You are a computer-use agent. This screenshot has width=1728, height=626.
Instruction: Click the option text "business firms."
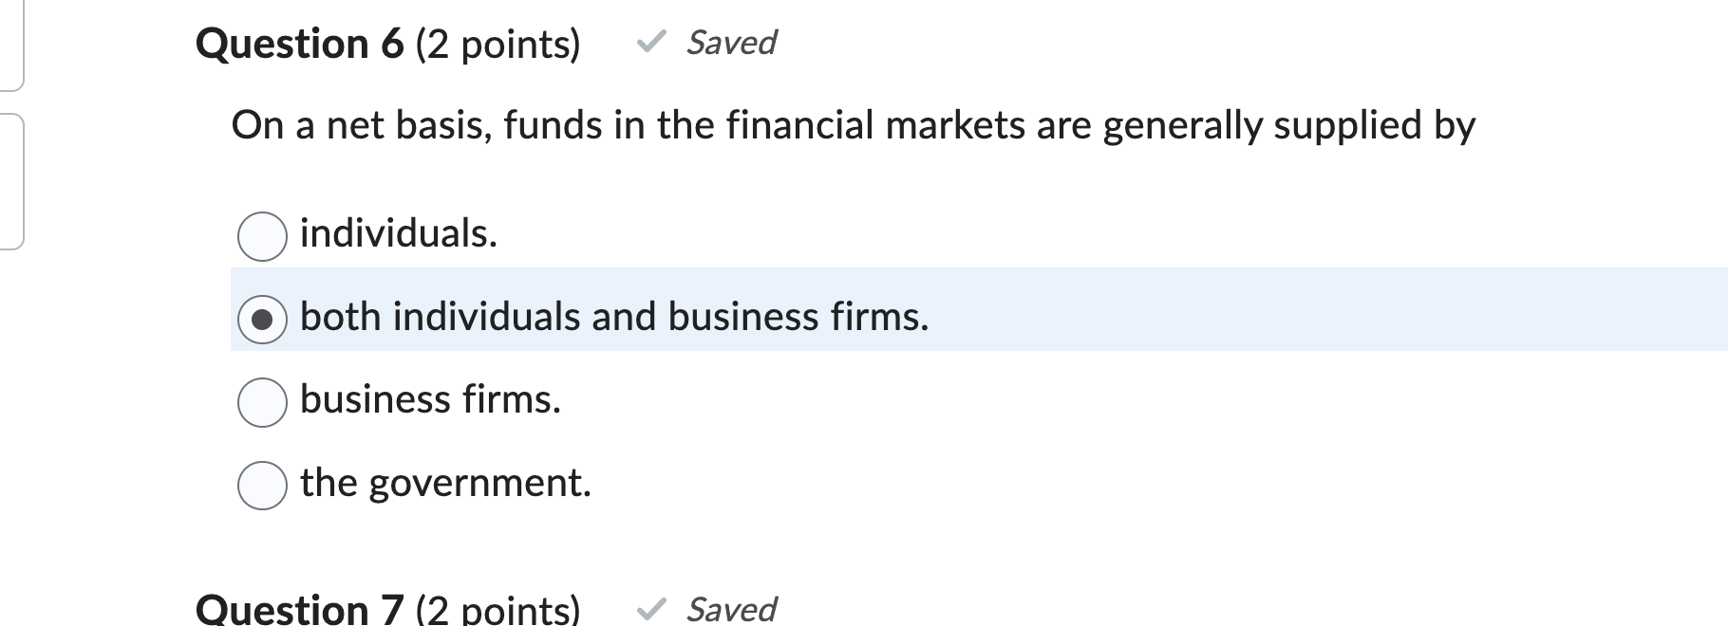(x=430, y=398)
